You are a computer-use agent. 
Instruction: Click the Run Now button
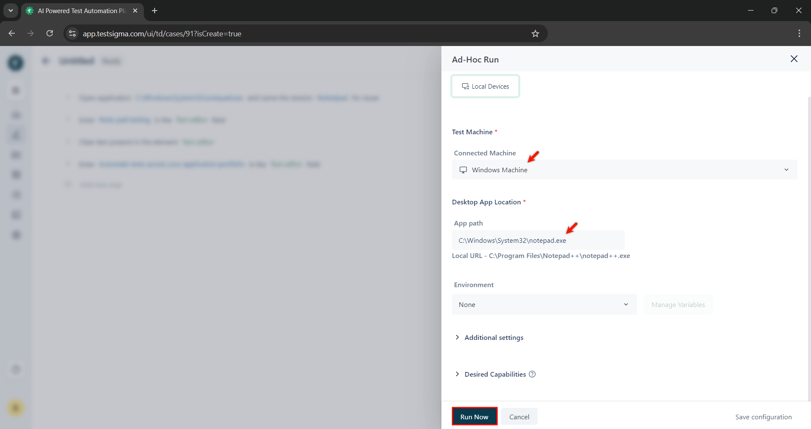coord(474,416)
